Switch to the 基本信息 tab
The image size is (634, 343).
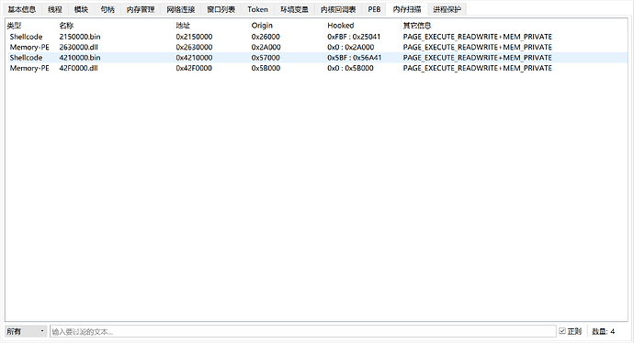coord(22,9)
